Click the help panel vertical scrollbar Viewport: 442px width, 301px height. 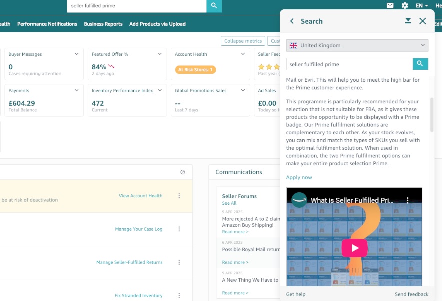[432, 115]
